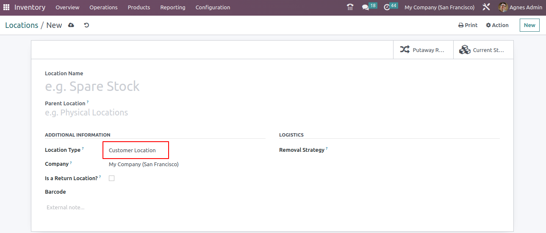Go back to Locations breadcrumb
This screenshot has height=233, width=546.
(x=22, y=25)
